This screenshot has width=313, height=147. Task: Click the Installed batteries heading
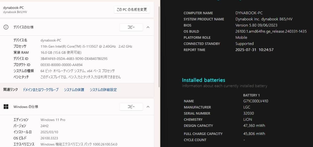click(x=203, y=80)
